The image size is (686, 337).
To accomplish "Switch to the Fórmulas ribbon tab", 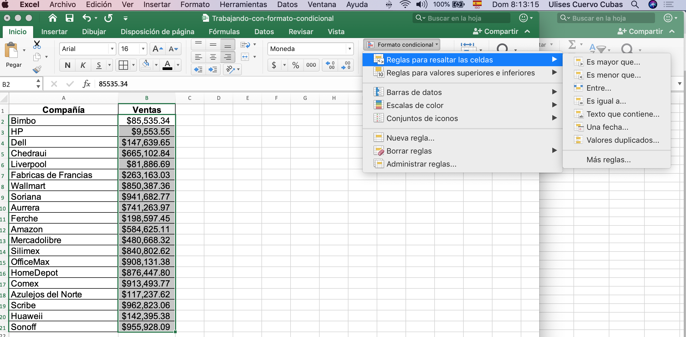I will 224,32.
